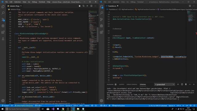The image size is (197, 111).
Task: Click errors and warnings count in left status bar
Action: point(38,105)
